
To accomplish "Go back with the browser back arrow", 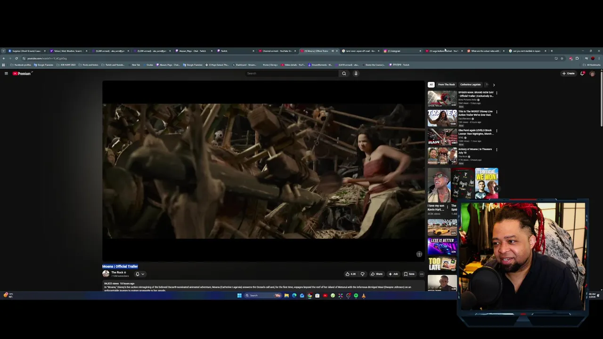I will pyautogui.click(x=4, y=58).
